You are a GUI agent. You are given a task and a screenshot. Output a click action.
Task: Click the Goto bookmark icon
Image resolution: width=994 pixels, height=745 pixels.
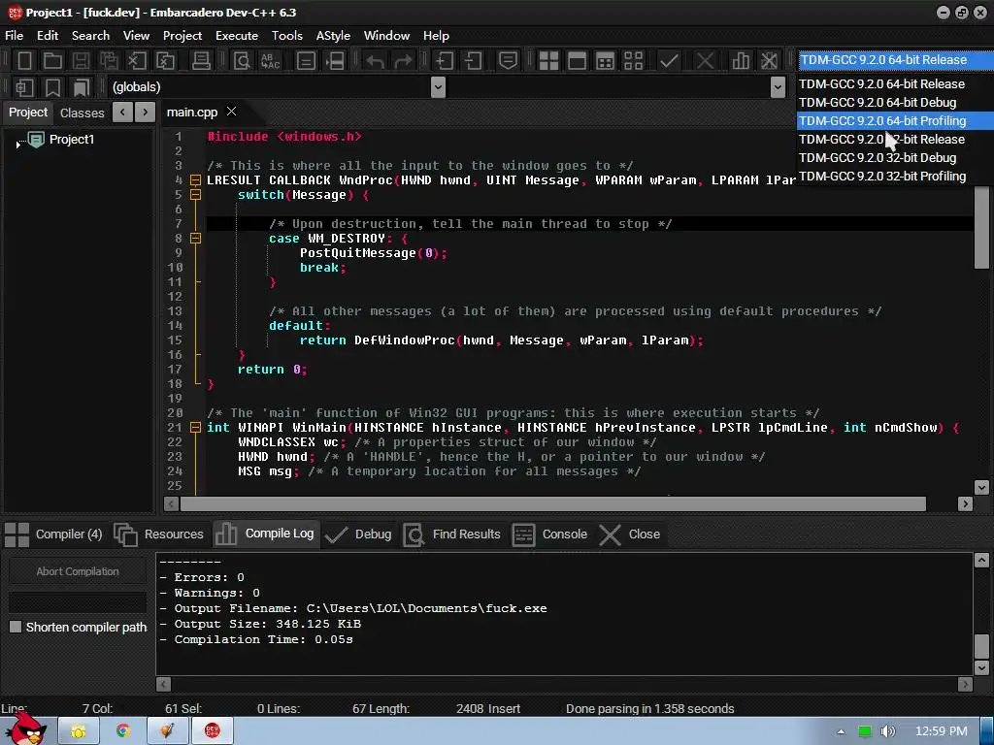[x=81, y=87]
